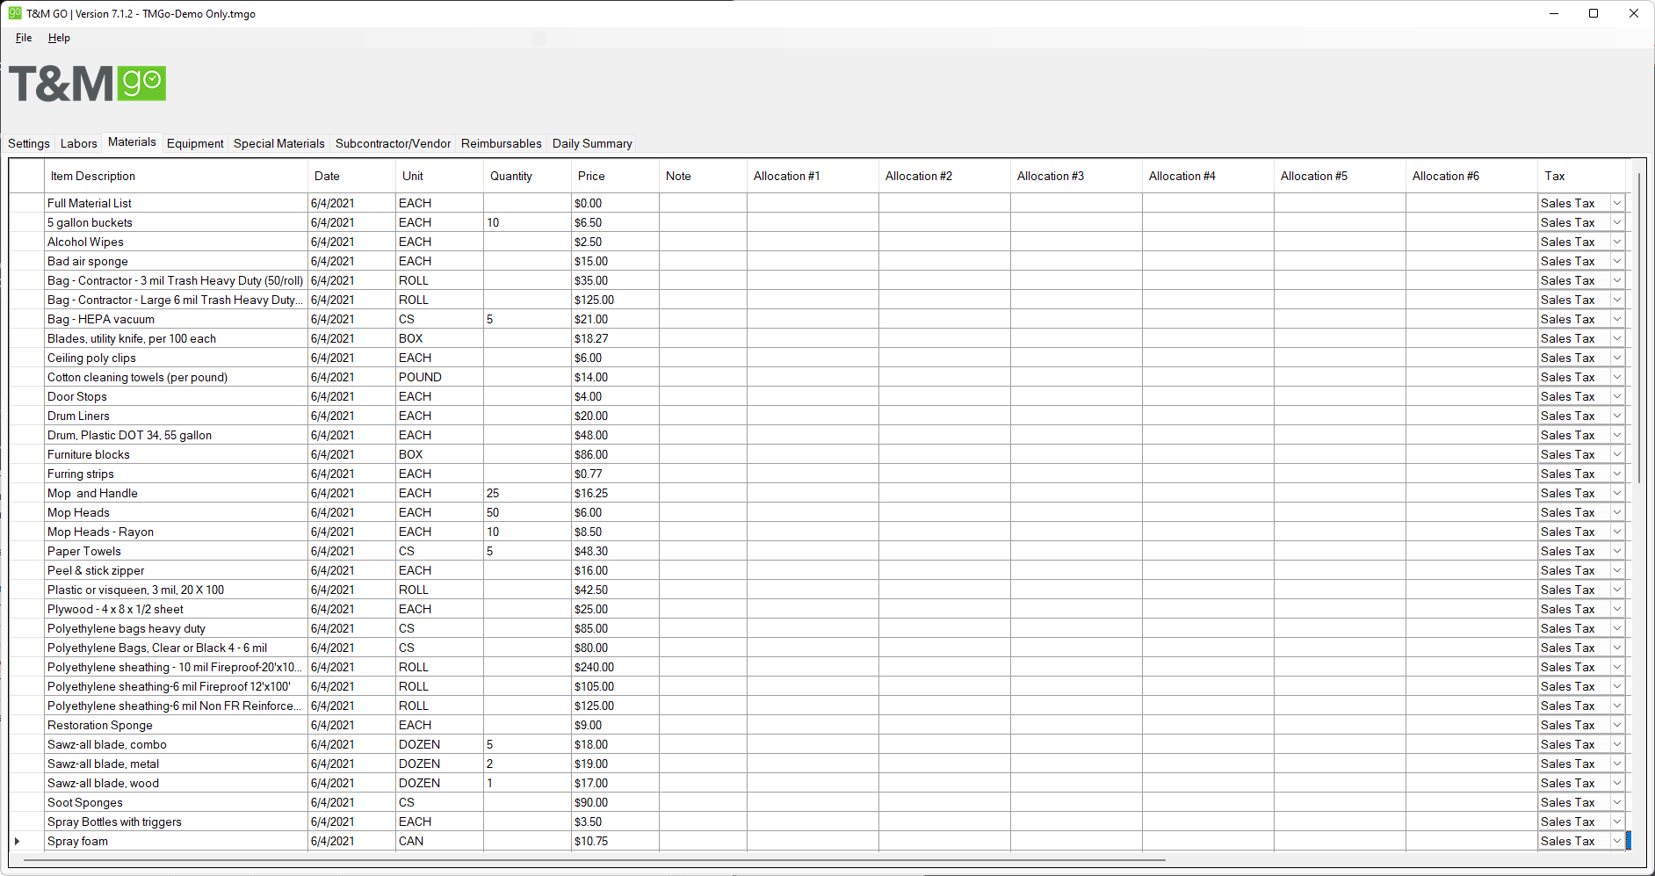Open the Subcontractor/Vendor tab
This screenshot has height=876, width=1655.
[x=393, y=143]
